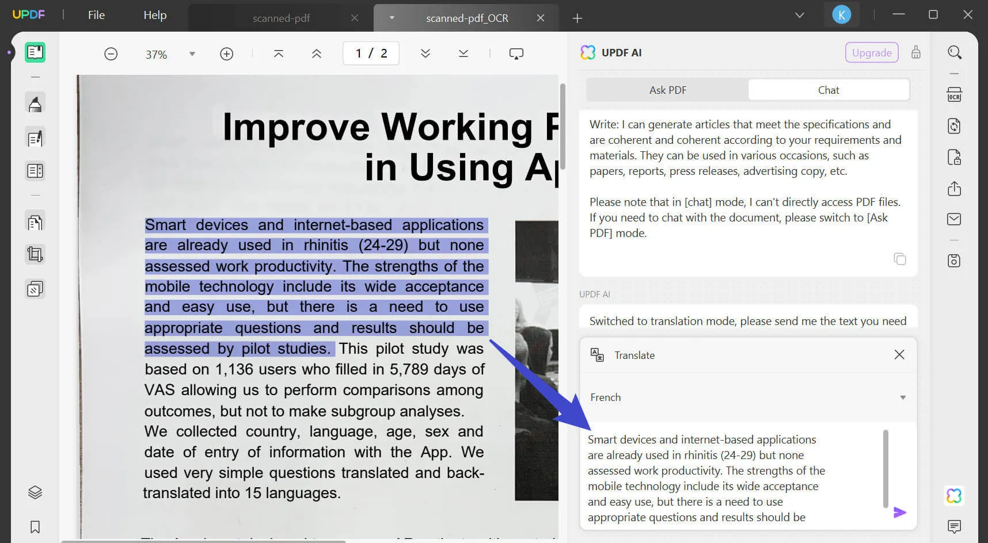Viewport: 988px width, 543px height.
Task: Switch to the scanned-pdf tab
Action: click(281, 18)
